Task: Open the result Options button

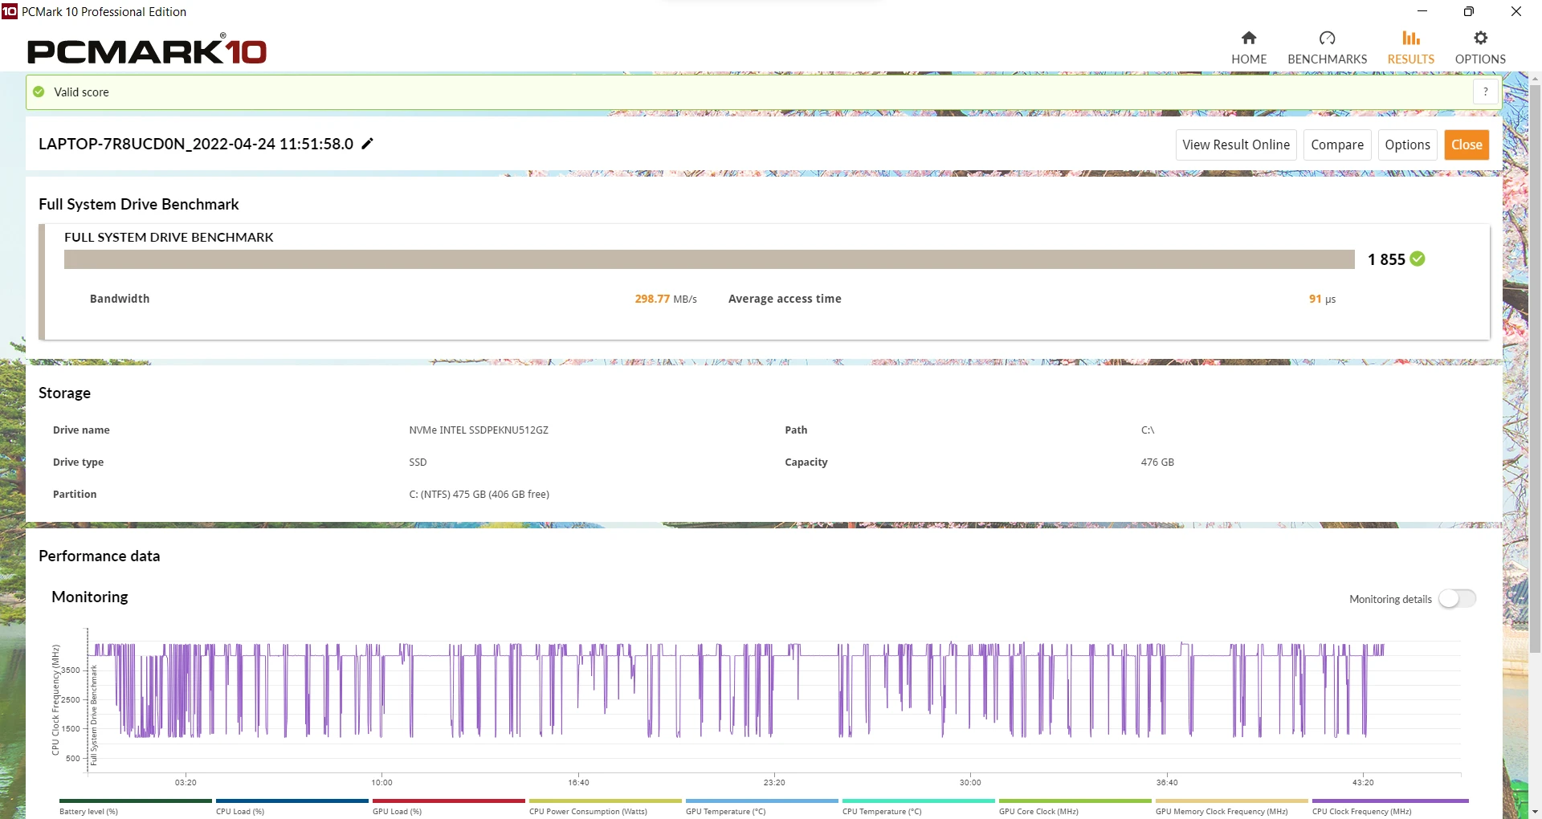Action: tap(1407, 145)
